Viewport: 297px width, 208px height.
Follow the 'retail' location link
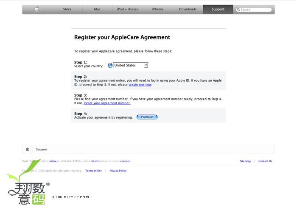point(94,161)
